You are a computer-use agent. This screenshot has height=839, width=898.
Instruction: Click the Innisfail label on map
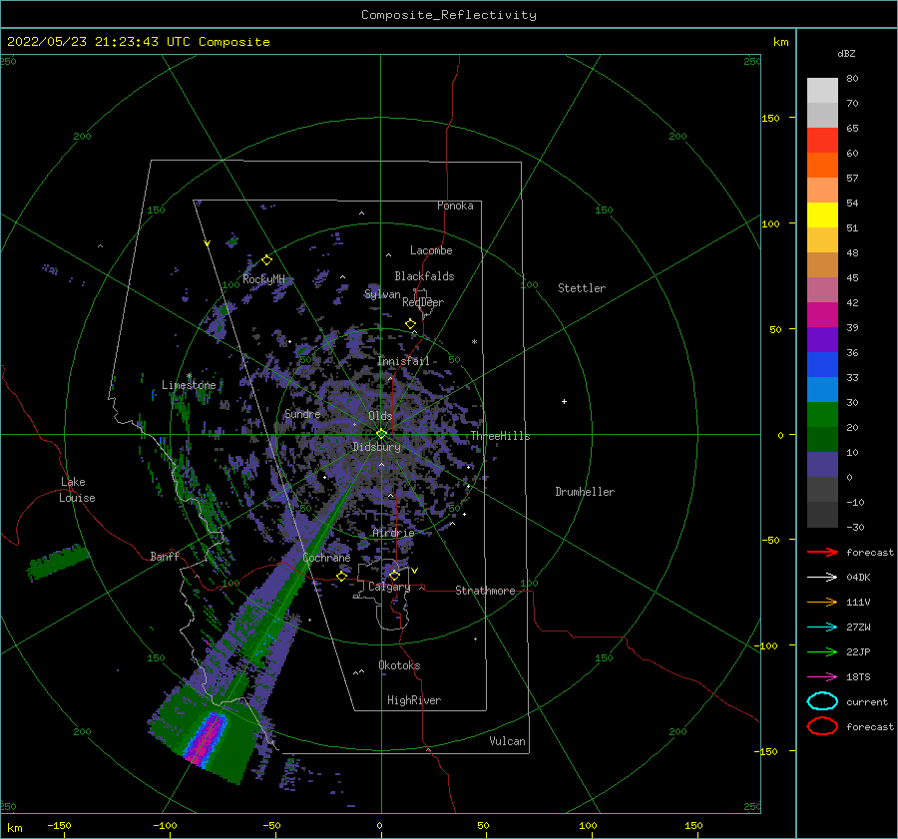click(x=403, y=361)
